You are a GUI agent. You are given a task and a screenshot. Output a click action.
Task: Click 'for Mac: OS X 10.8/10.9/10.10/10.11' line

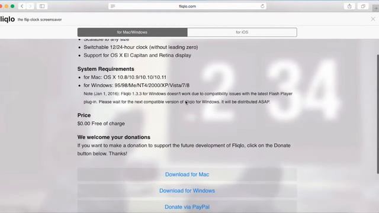[x=125, y=78]
